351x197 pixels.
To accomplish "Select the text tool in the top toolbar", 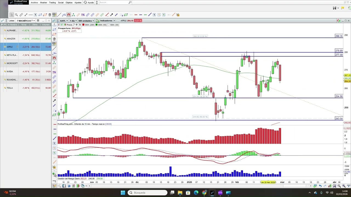I will tap(35, 15).
